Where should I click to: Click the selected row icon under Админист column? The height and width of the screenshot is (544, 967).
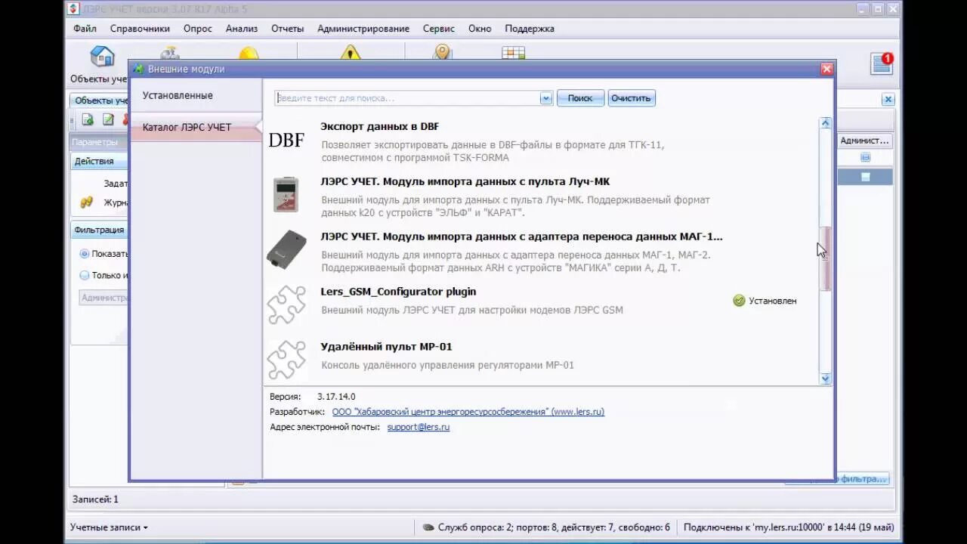coord(866,177)
